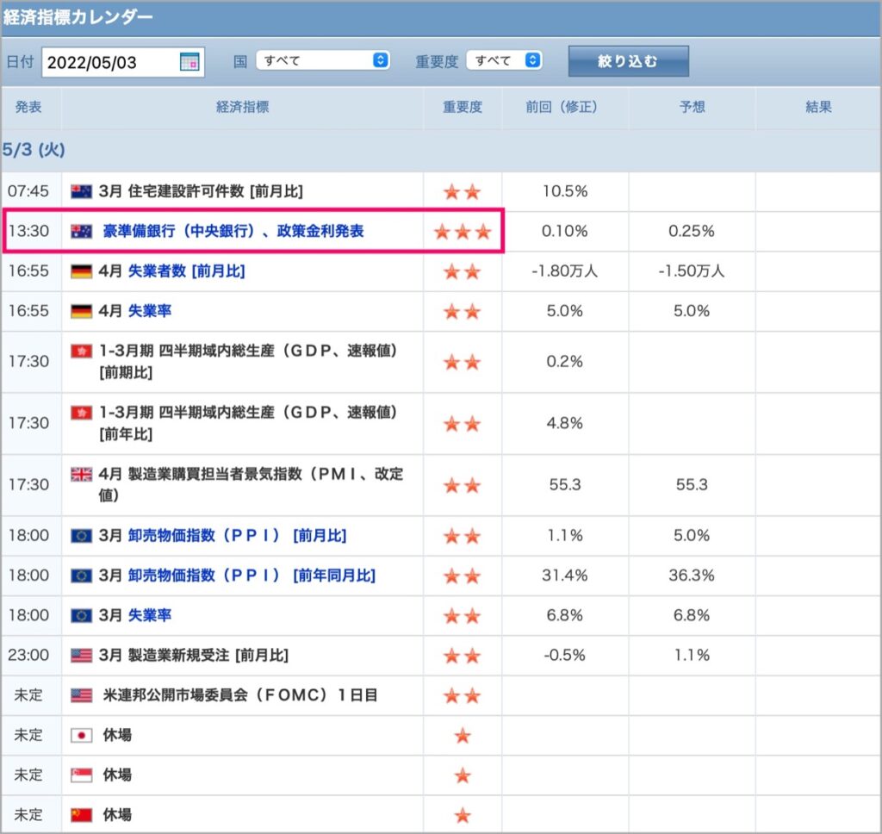Click the EU flag beside 3月 失業率
882x834 pixels.
click(81, 616)
